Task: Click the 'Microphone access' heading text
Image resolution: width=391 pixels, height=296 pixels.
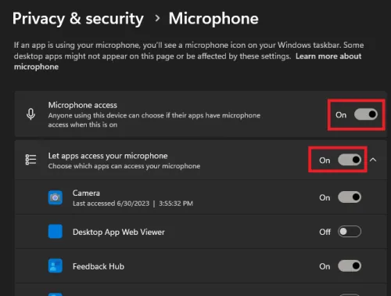Action: tap(83, 105)
